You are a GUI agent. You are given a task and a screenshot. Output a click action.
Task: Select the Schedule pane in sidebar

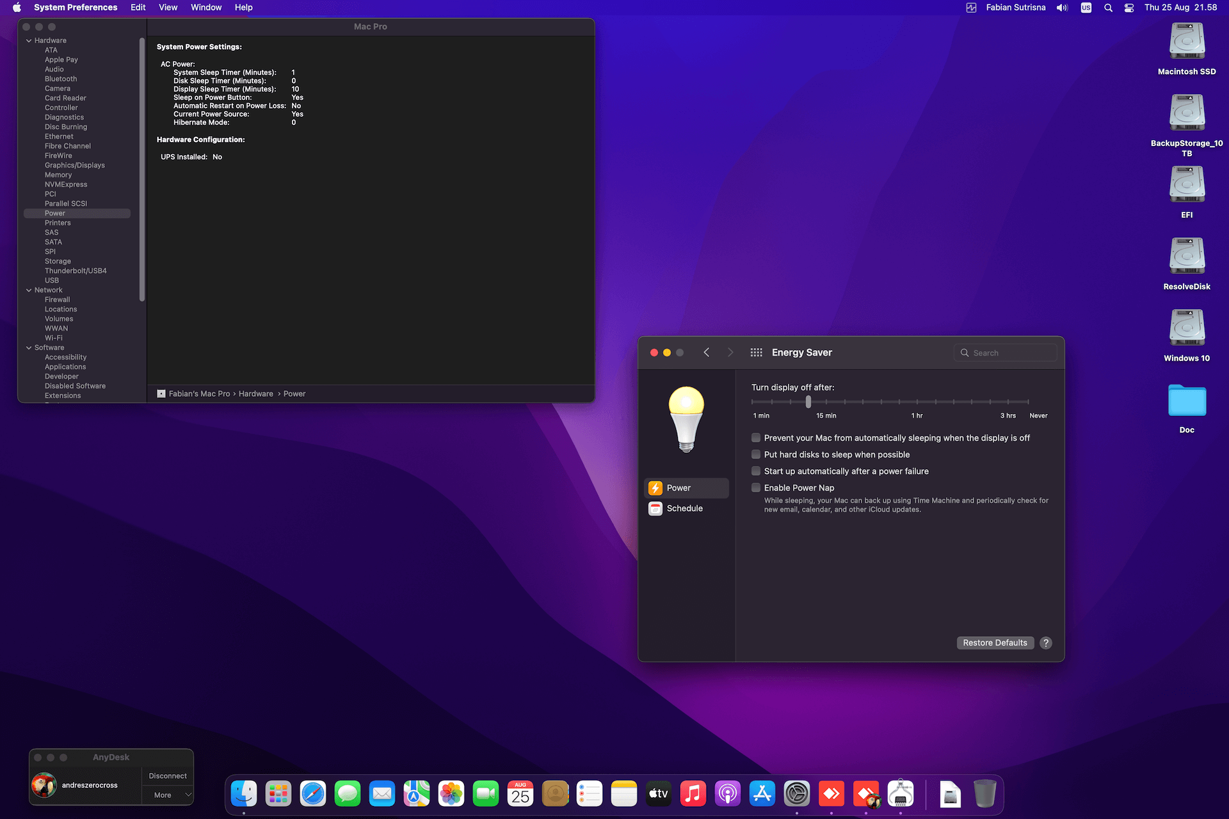tap(684, 508)
